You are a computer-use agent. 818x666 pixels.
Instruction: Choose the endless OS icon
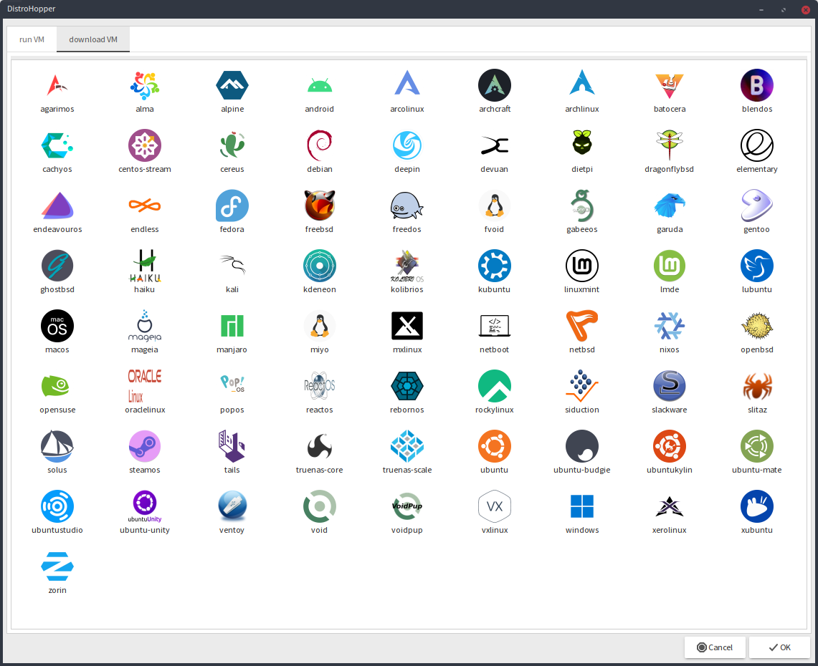click(145, 206)
